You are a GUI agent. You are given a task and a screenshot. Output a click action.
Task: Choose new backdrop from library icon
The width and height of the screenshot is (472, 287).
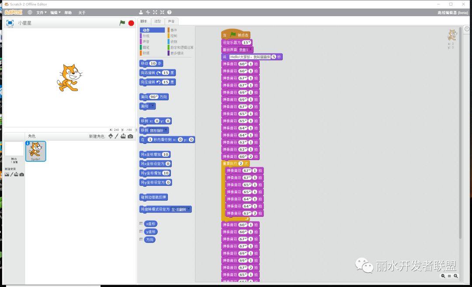point(7,174)
